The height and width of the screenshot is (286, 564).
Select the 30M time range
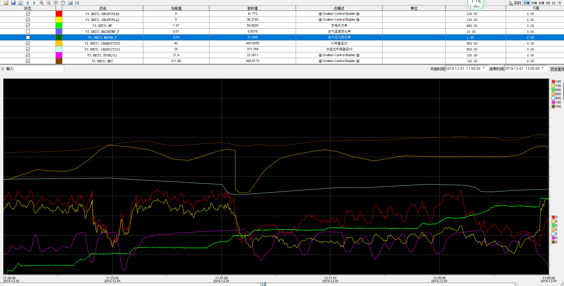[534, 3]
